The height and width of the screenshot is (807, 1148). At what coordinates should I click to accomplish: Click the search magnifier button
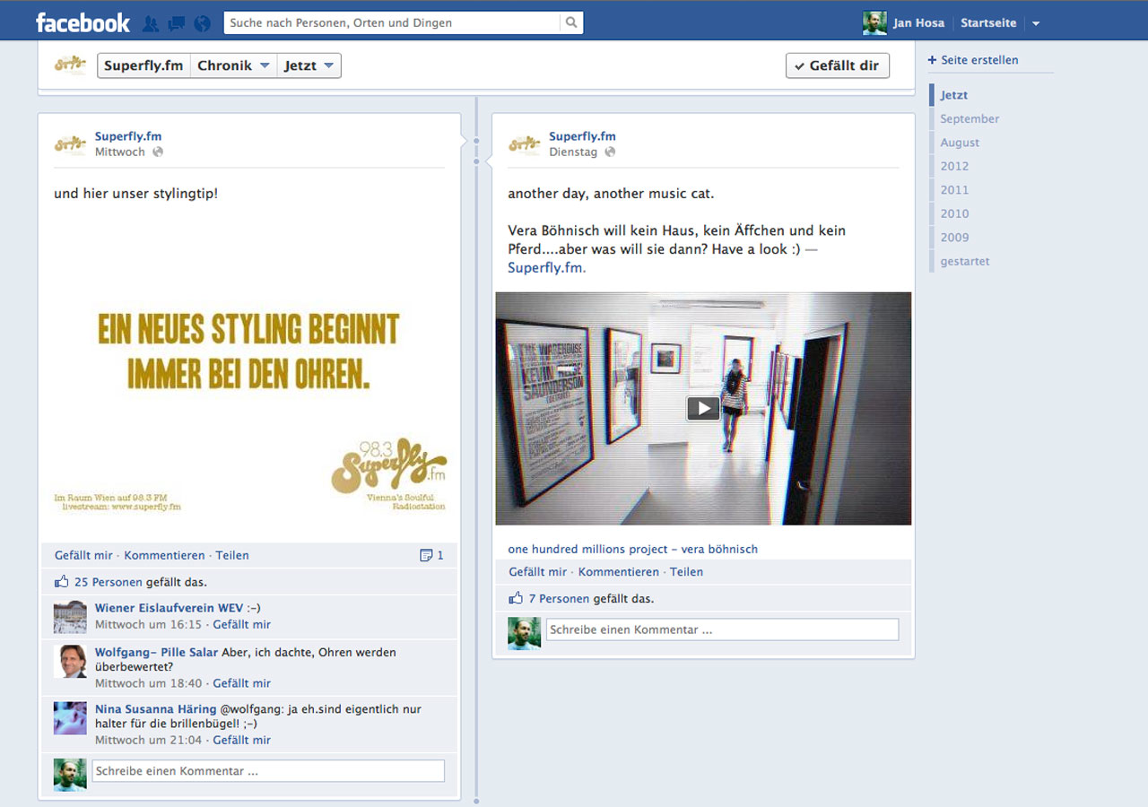[x=571, y=22]
